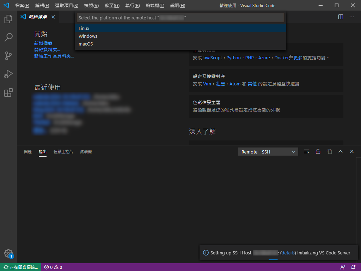The height and width of the screenshot is (271, 361).
Task: Click the 開啟資料夾... link
Action: pyautogui.click(x=47, y=49)
